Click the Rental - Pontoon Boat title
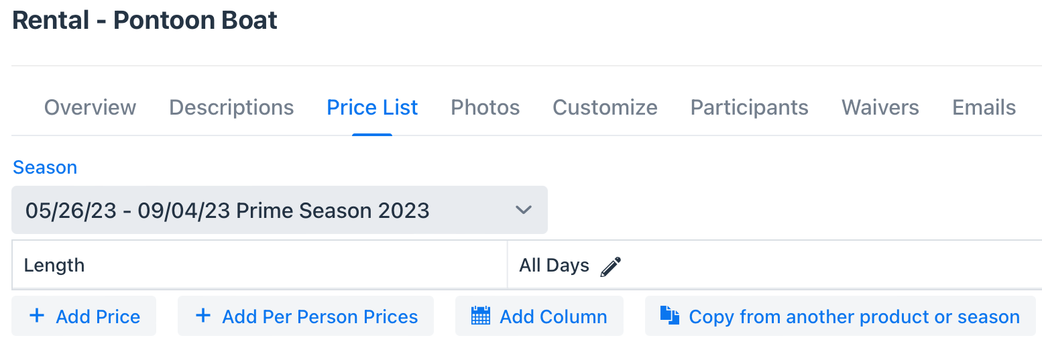 [145, 20]
